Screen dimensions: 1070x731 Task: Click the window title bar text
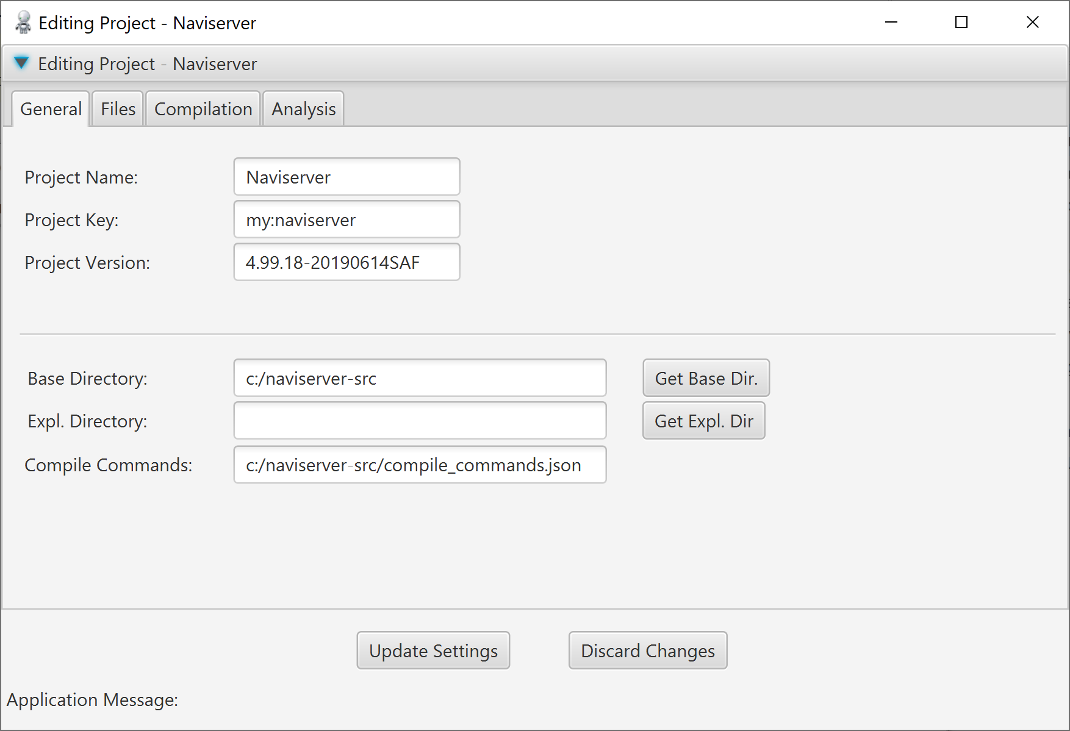click(147, 23)
